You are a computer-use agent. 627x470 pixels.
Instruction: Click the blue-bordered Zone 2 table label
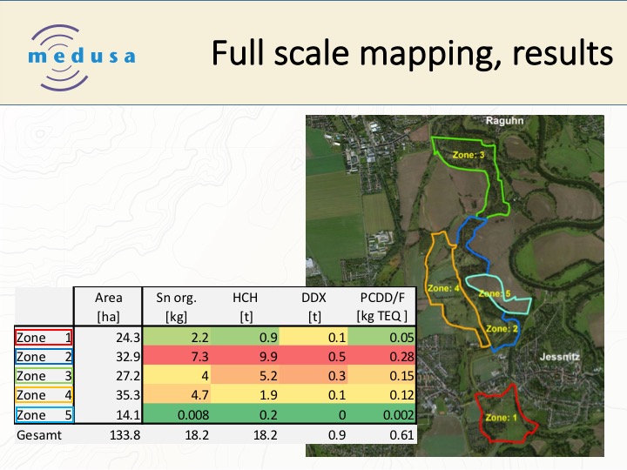coord(44,357)
